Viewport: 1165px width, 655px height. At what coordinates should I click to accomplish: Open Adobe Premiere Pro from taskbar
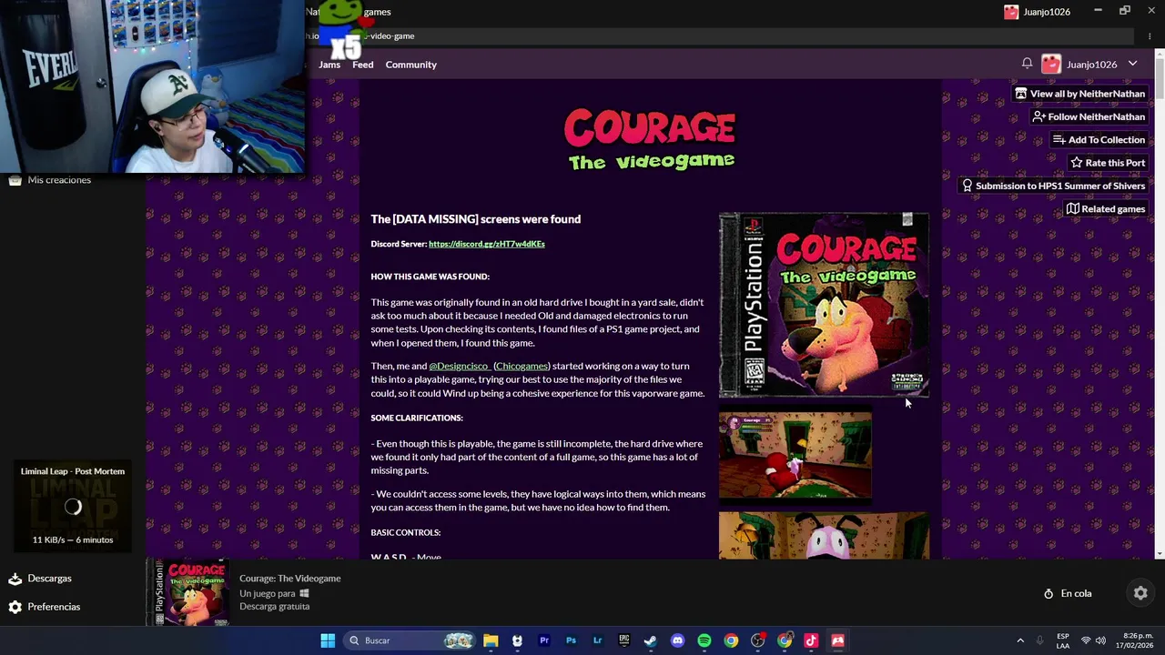(544, 640)
